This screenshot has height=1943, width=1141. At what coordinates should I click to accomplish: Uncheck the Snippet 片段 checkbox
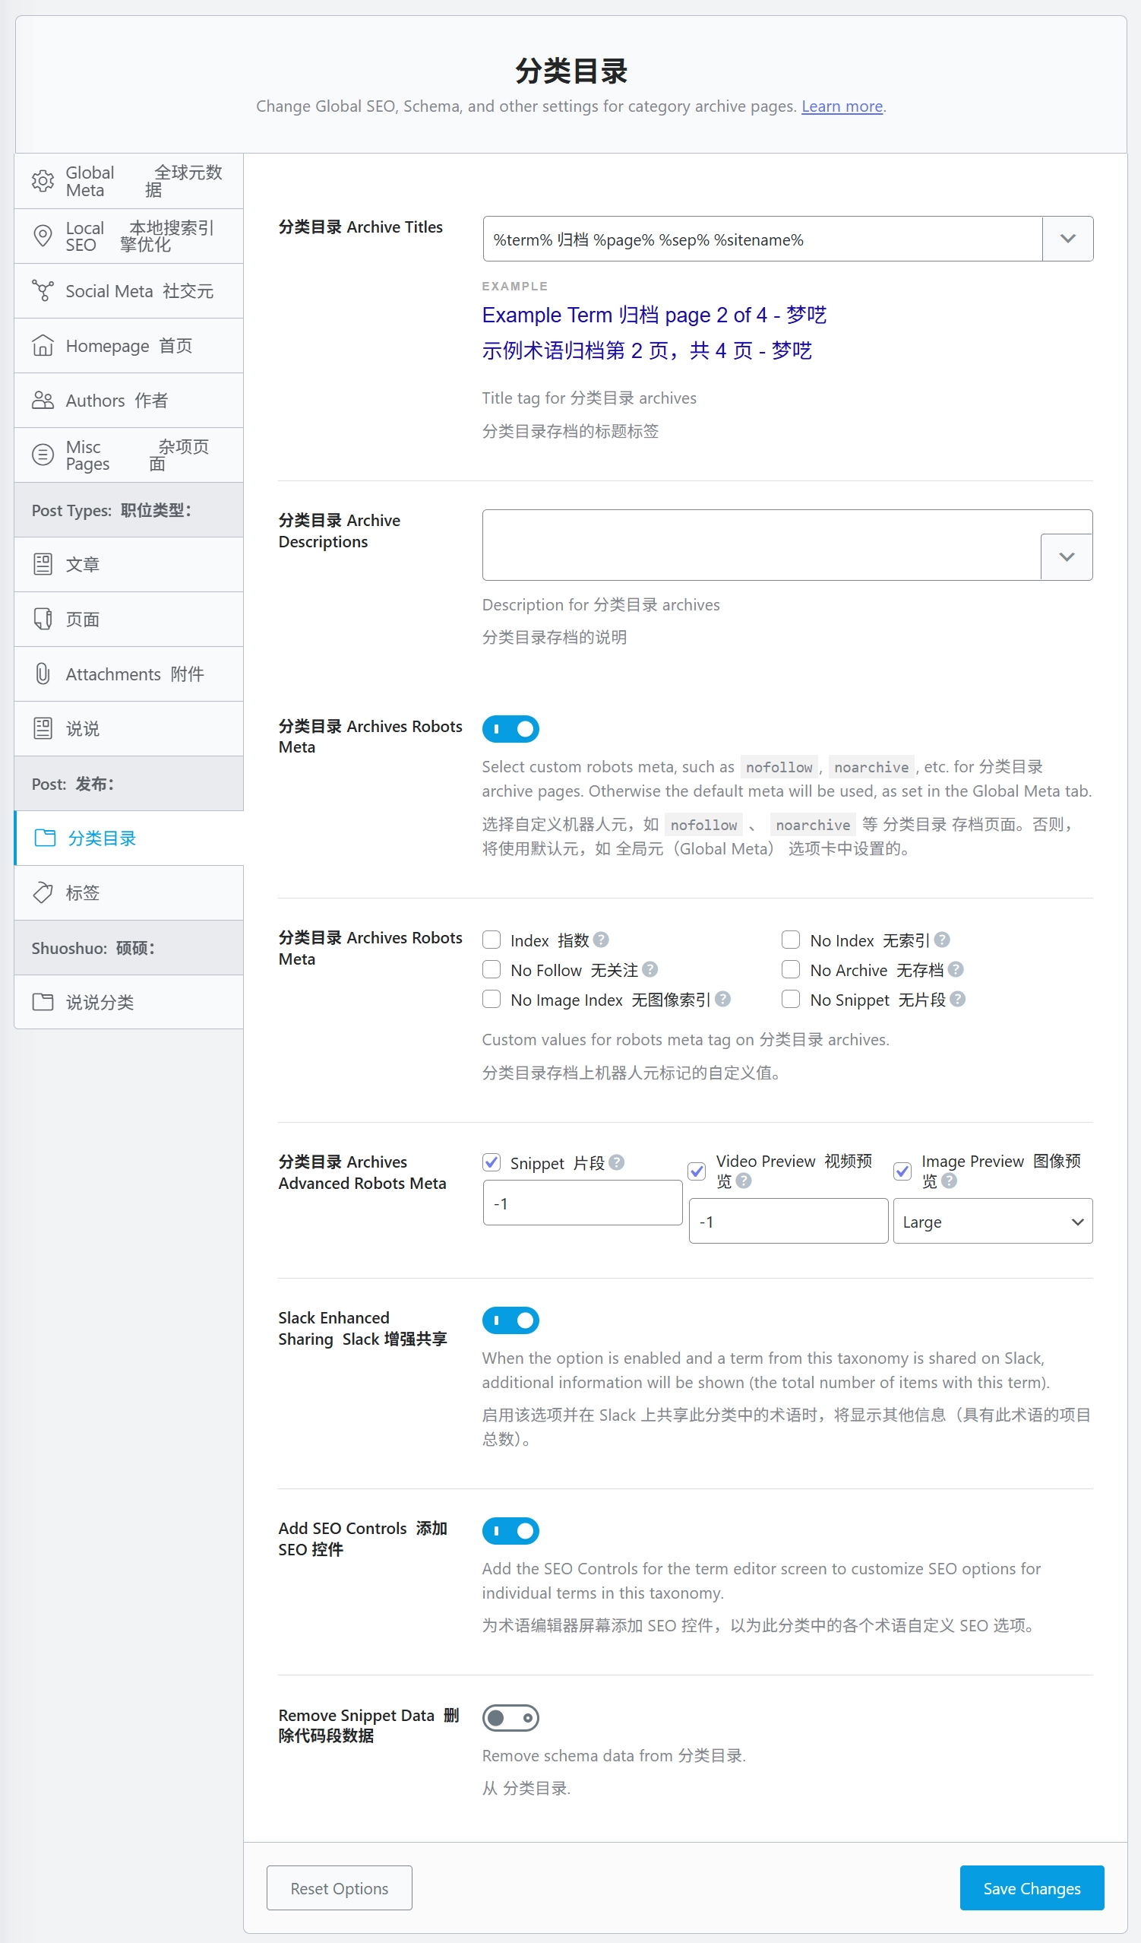point(491,1163)
